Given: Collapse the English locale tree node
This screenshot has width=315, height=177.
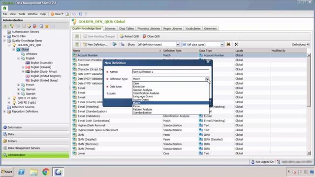Looking at the screenshot, I should pos(18,58).
